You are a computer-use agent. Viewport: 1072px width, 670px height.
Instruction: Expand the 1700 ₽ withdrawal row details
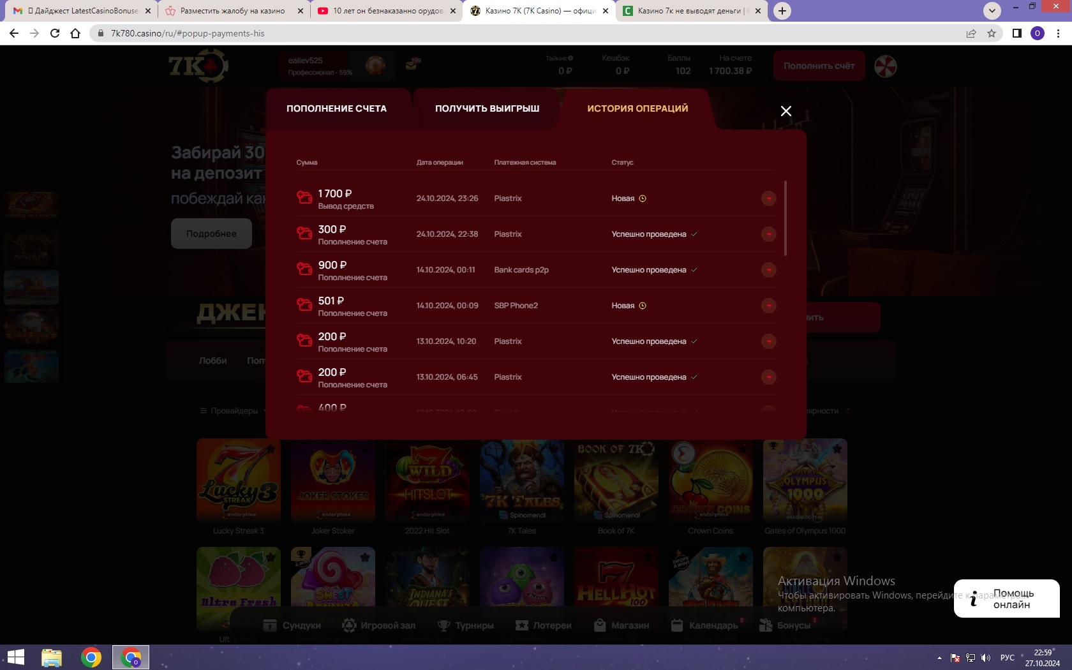click(x=768, y=198)
